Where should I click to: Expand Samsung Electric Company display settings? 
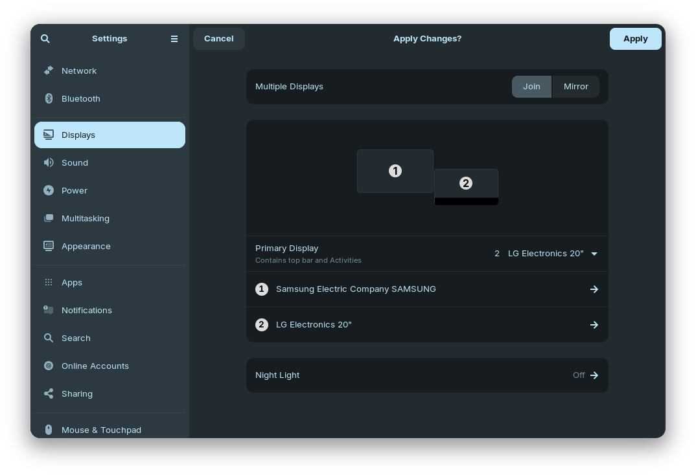[427, 289]
